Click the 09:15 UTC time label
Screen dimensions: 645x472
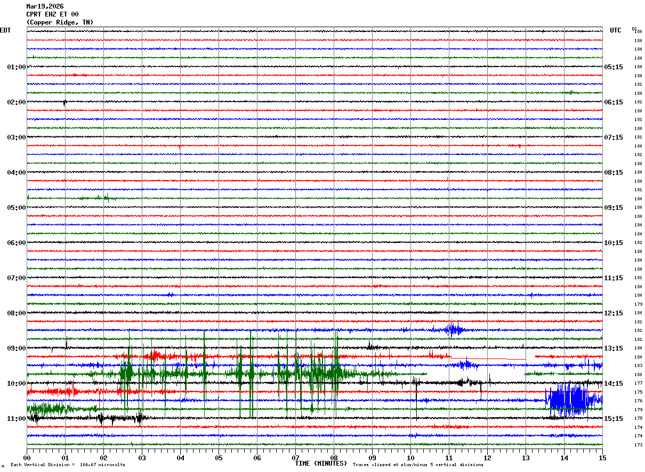click(614, 208)
